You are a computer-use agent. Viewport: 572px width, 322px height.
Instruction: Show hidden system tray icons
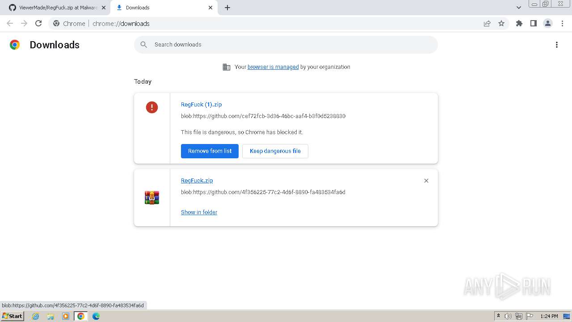coord(498,316)
